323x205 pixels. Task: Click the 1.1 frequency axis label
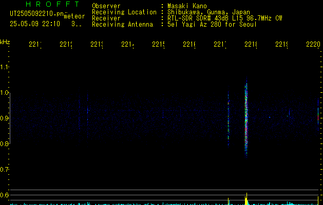(4, 67)
